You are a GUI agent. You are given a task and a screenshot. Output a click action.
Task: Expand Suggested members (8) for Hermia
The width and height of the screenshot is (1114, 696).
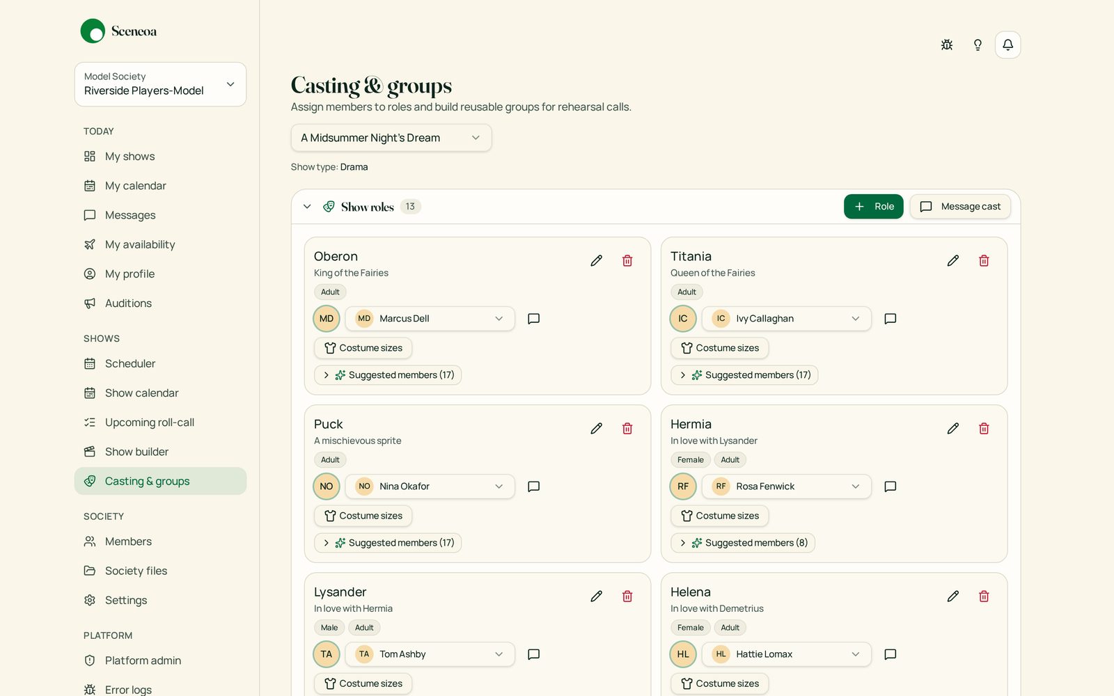click(743, 543)
